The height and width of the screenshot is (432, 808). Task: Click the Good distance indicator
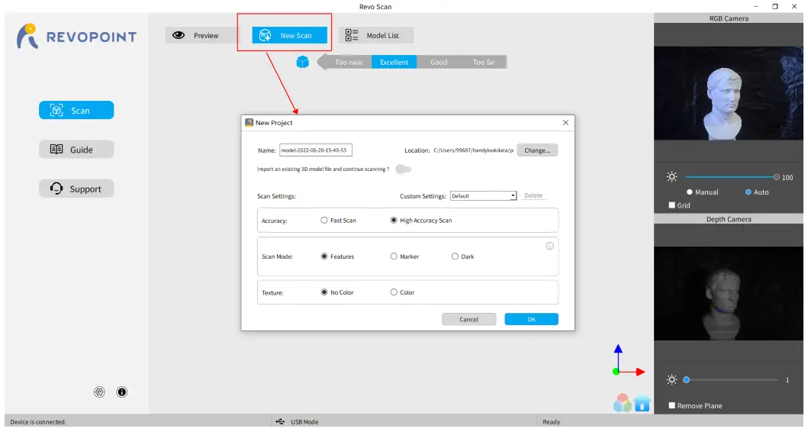click(x=439, y=62)
